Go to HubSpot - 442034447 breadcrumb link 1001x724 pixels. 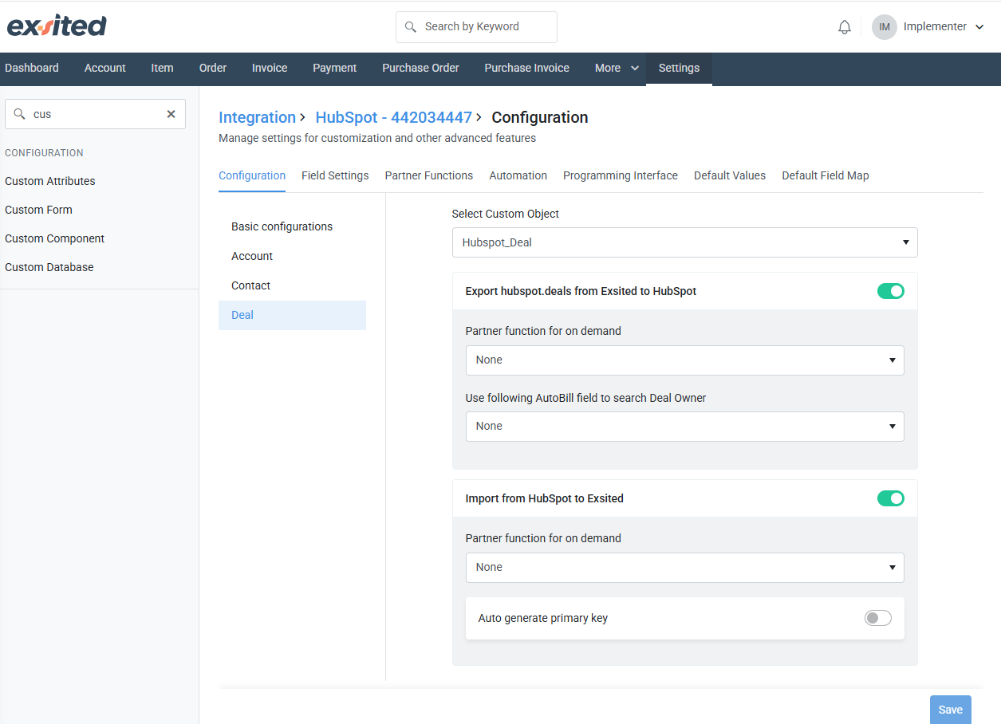tap(394, 117)
